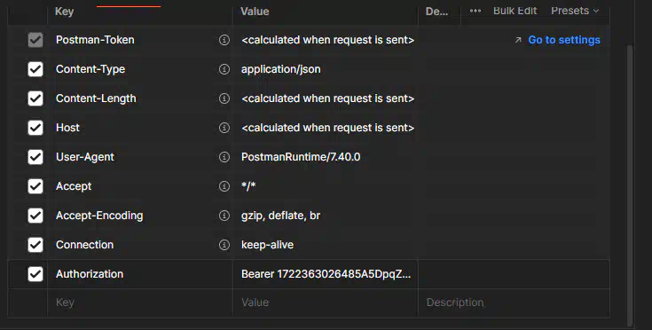Screen dimensions: 652x330
Task: Uncheck the Accept-Encoding header checkbox
Action: point(35,216)
